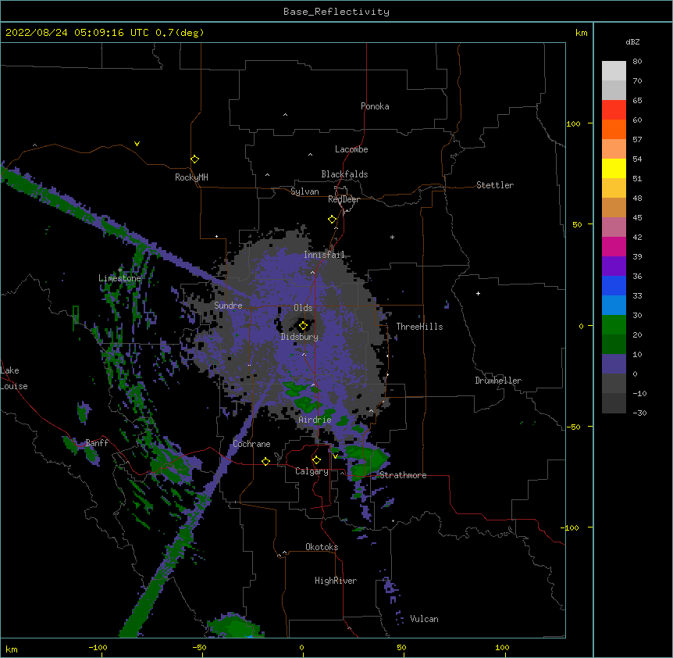The width and height of the screenshot is (673, 658).
Task: Click the Sylvan map label
Action: [304, 191]
